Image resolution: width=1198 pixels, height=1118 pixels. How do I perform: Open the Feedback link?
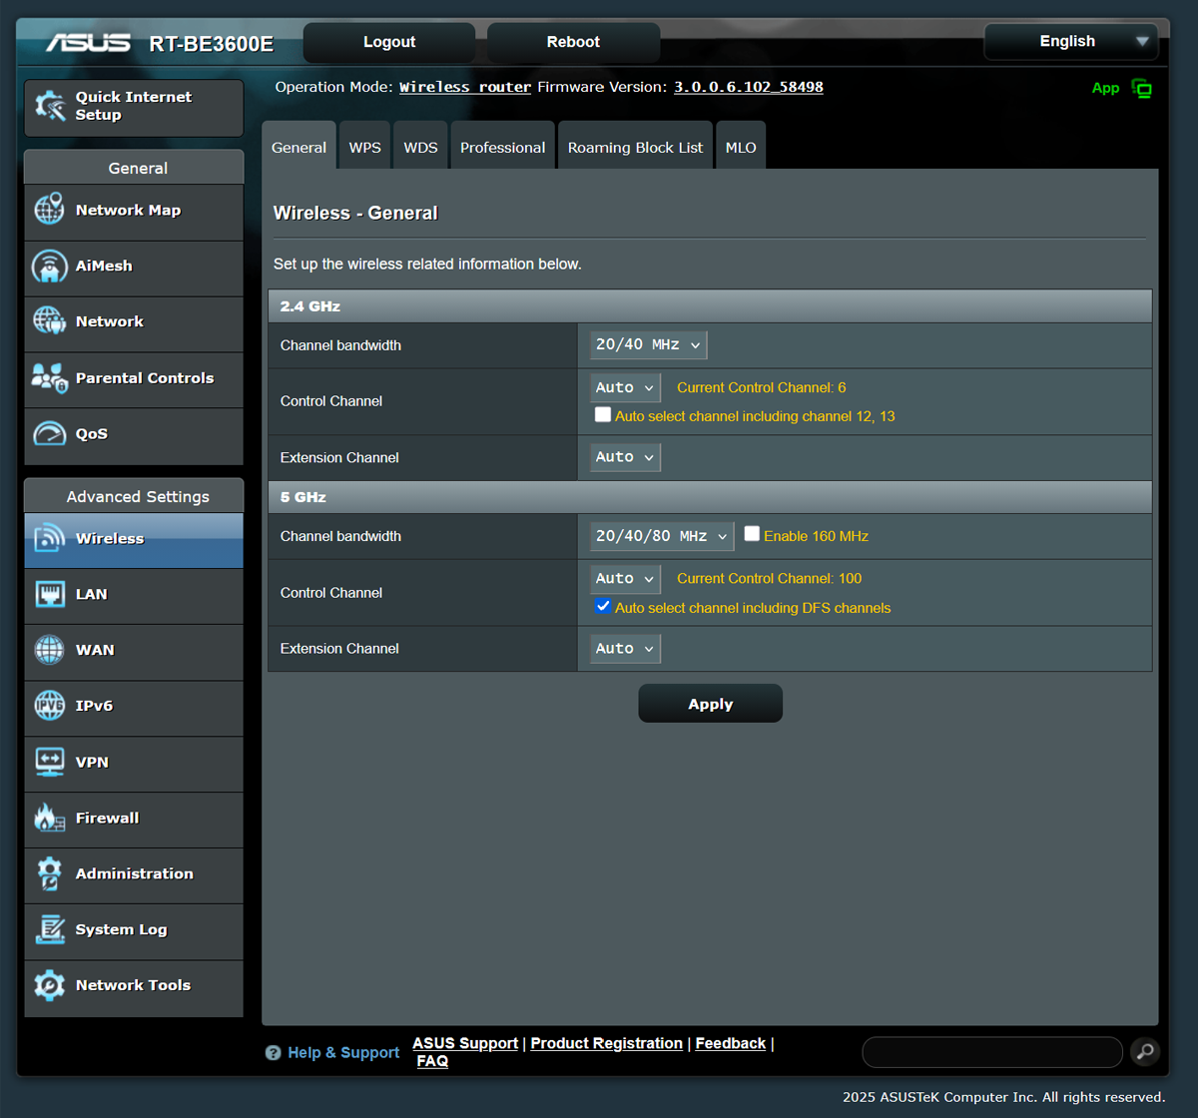[x=731, y=1043]
